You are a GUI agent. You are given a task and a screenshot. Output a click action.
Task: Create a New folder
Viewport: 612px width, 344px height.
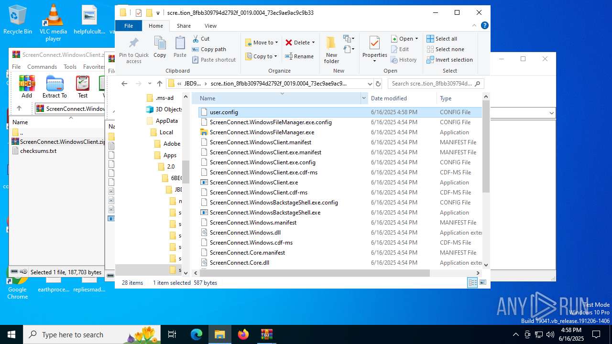click(x=331, y=50)
